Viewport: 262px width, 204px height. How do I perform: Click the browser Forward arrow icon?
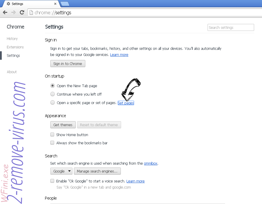pyautogui.click(x=13, y=12)
